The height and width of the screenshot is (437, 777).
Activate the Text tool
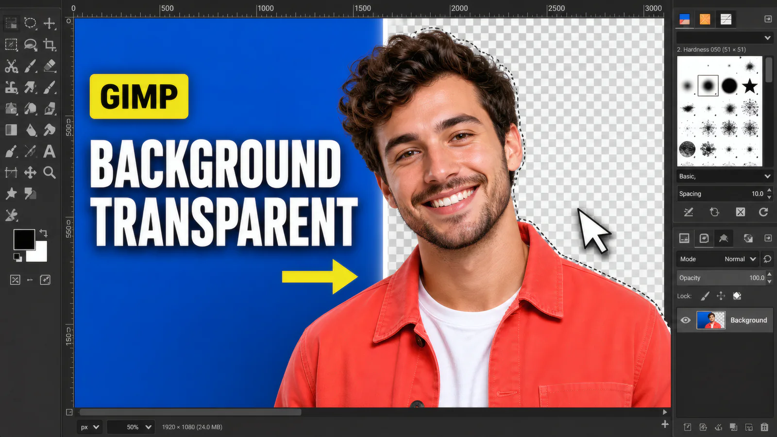[49, 151]
